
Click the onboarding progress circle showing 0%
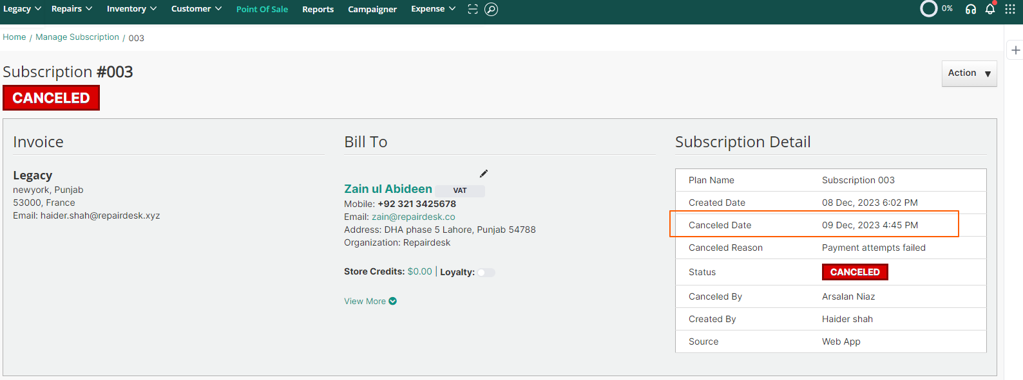(928, 9)
